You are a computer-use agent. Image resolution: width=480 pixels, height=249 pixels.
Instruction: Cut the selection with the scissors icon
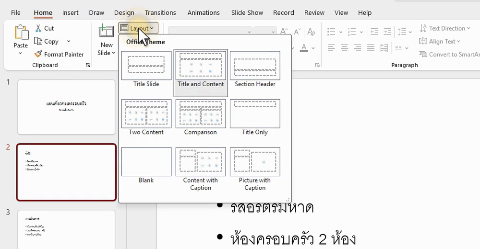(38, 28)
